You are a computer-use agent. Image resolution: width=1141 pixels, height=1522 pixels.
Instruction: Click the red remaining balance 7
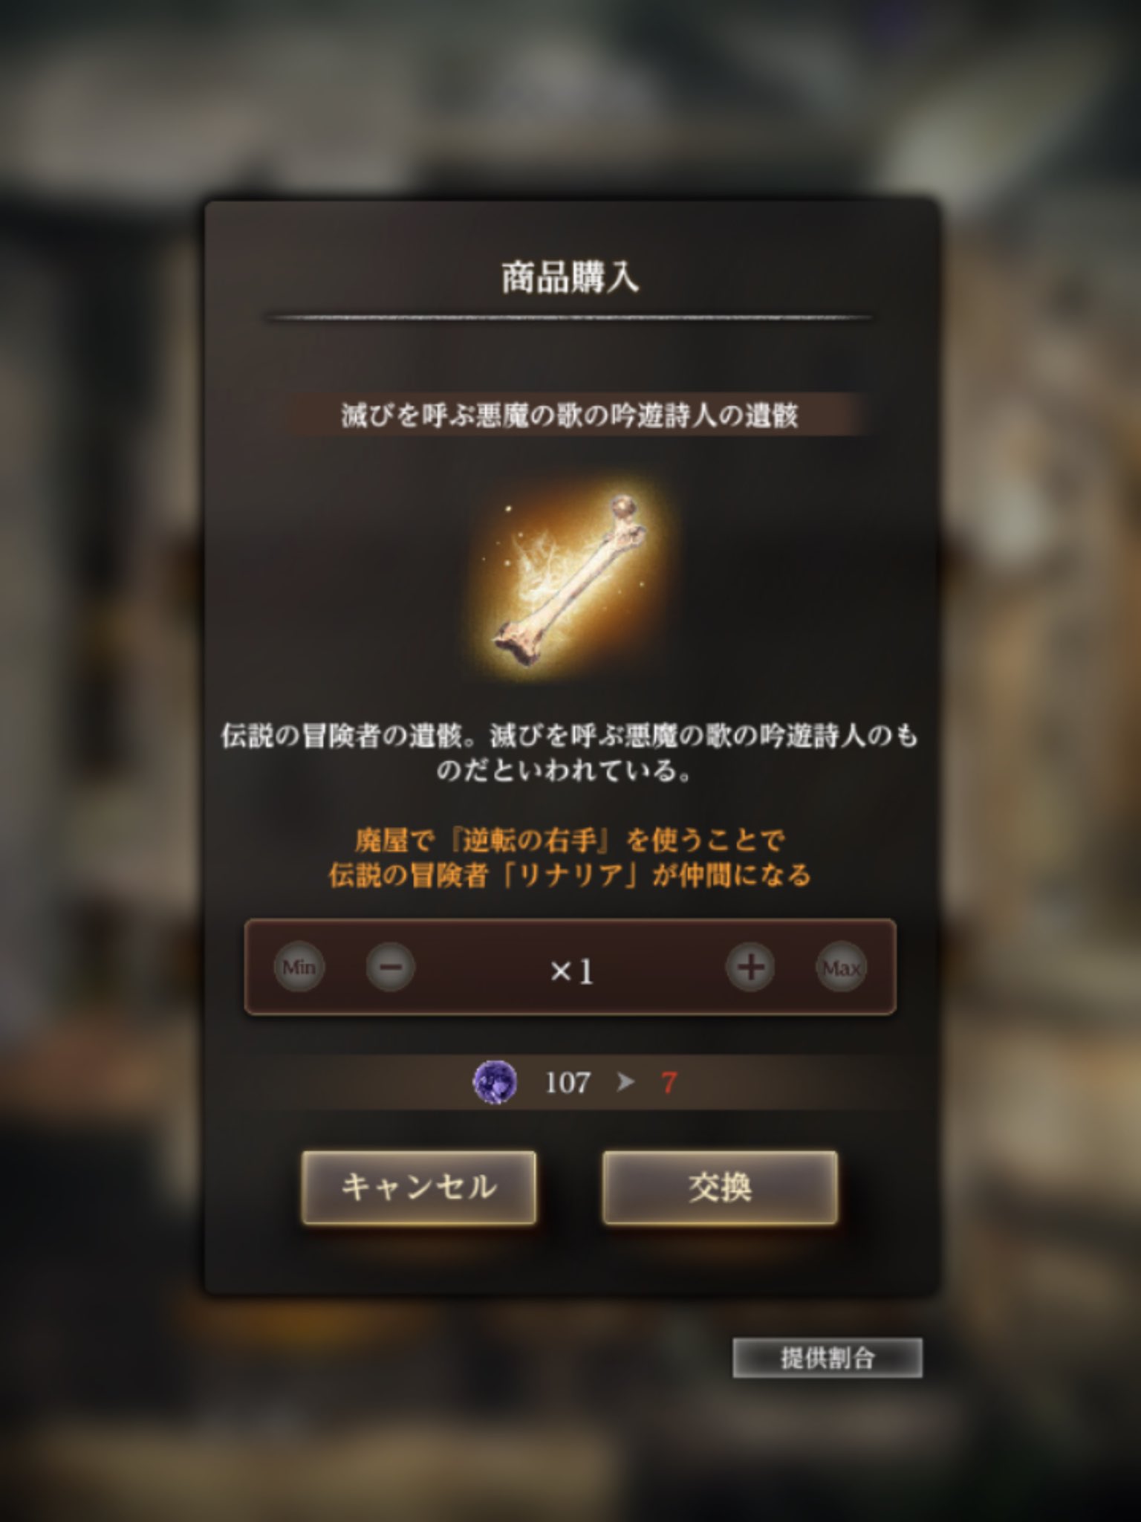point(669,1083)
